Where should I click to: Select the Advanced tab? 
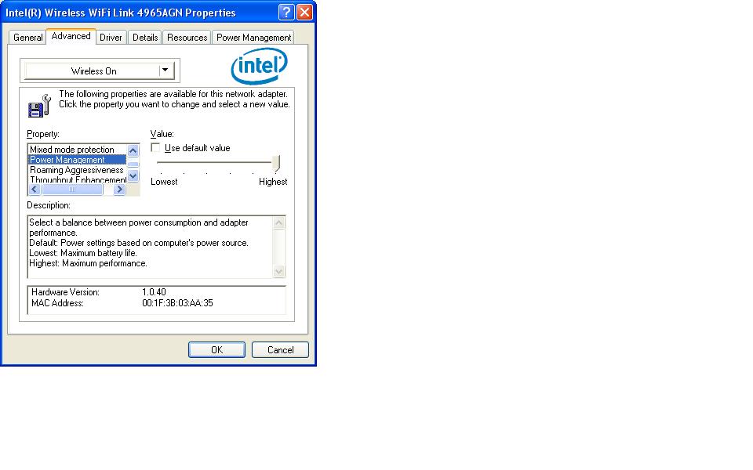(x=71, y=36)
